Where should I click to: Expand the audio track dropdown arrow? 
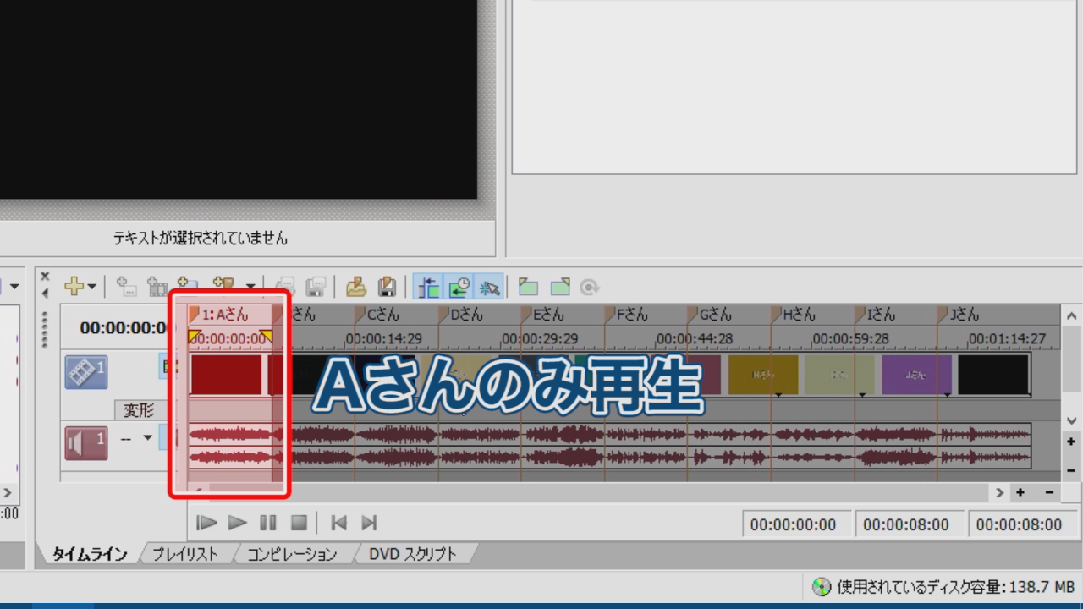tap(147, 438)
